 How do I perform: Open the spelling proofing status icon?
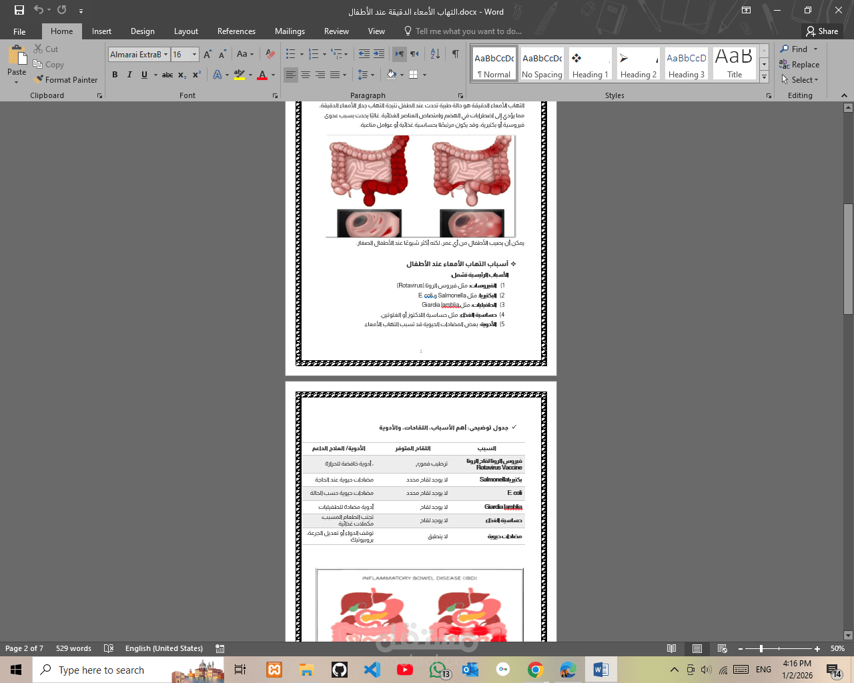109,648
